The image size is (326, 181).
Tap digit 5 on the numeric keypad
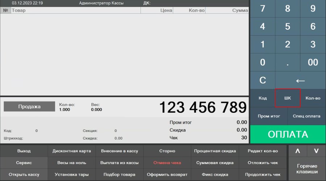(288, 26)
